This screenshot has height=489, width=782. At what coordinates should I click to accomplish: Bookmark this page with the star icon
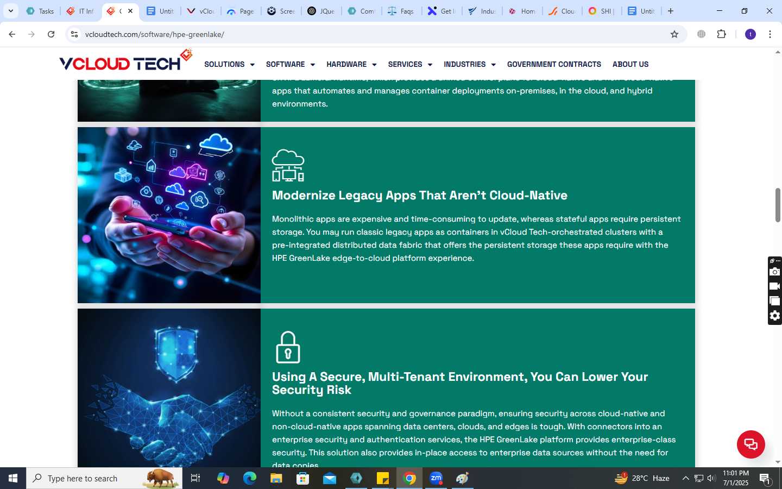click(x=674, y=34)
